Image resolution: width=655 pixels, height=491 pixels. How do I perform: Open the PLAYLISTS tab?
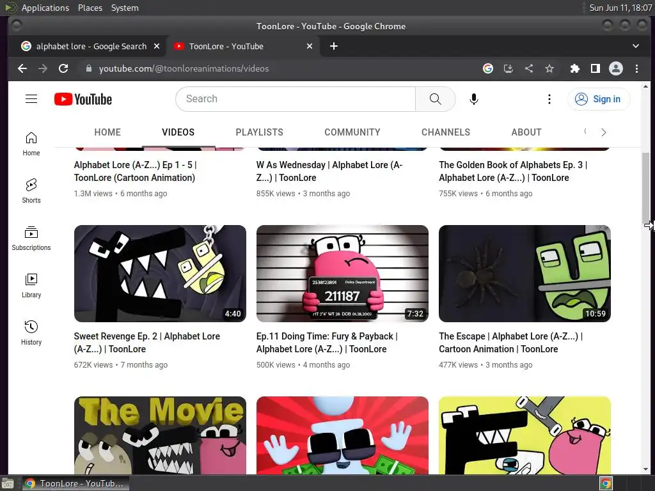point(260,132)
